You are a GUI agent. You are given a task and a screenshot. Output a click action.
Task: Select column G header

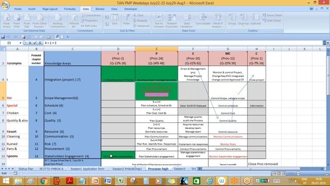coord(228,49)
